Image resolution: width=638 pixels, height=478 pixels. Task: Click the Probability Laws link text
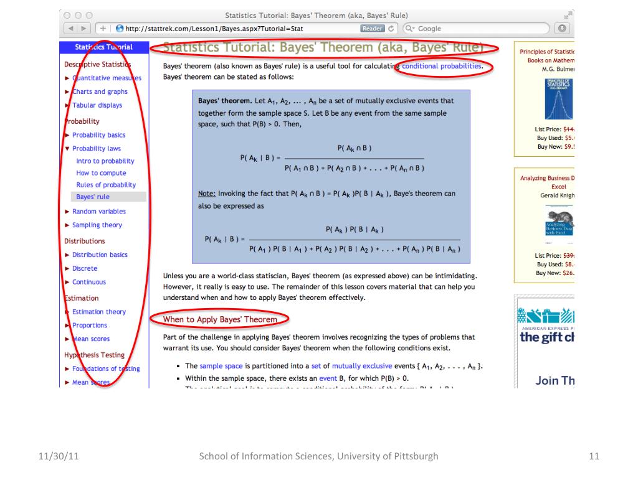(97, 149)
